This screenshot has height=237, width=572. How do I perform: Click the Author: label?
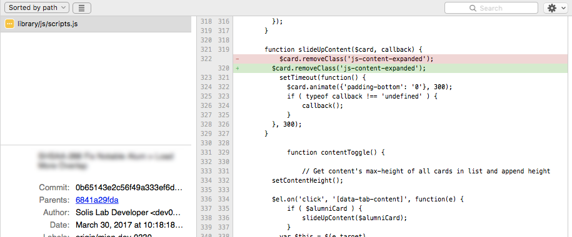[56, 212]
